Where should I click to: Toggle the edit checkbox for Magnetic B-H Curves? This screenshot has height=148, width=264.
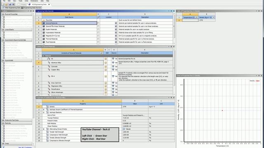tap(98, 36)
